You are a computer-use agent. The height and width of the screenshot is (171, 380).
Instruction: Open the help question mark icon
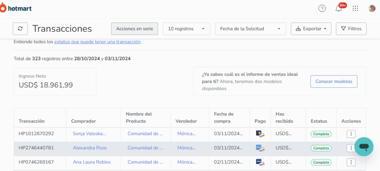(322, 9)
